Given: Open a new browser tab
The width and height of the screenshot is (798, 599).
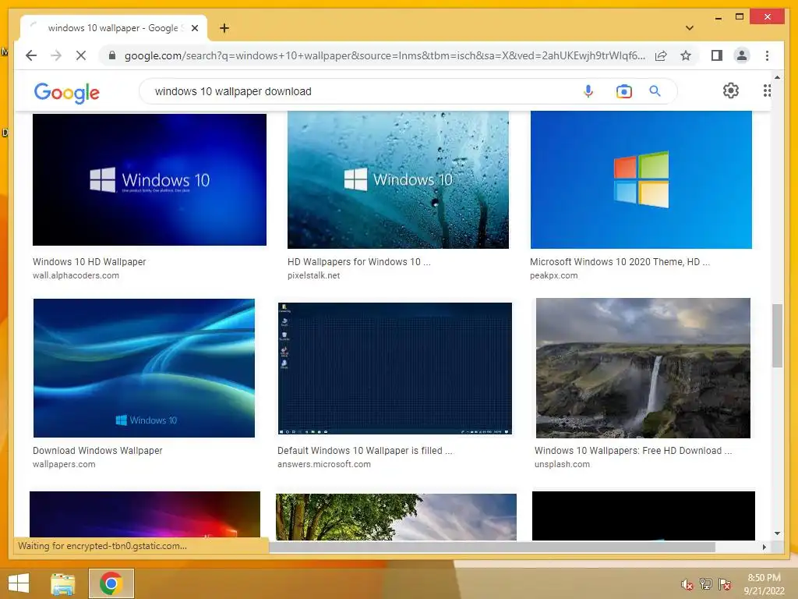Looking at the screenshot, I should (x=224, y=28).
